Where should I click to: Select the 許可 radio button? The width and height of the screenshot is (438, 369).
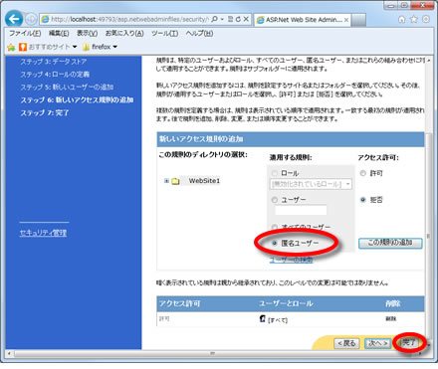(363, 173)
